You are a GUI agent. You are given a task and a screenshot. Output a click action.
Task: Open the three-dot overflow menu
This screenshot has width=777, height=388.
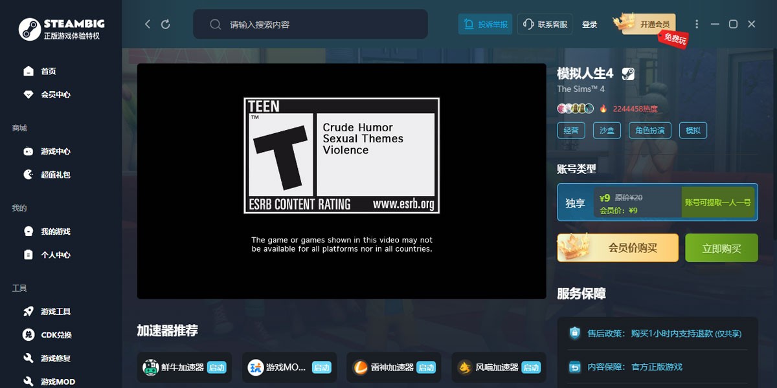(x=697, y=24)
